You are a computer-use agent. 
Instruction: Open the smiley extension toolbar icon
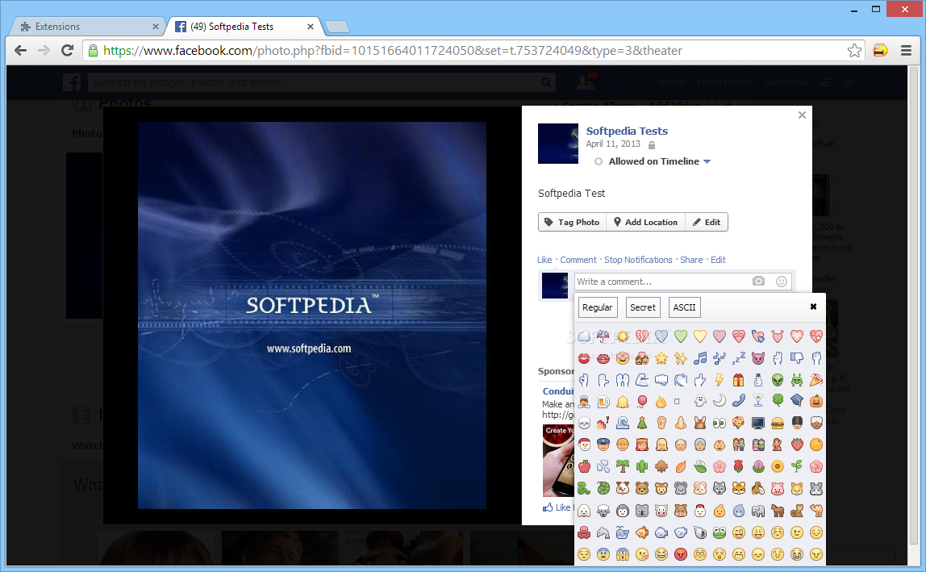pos(880,50)
